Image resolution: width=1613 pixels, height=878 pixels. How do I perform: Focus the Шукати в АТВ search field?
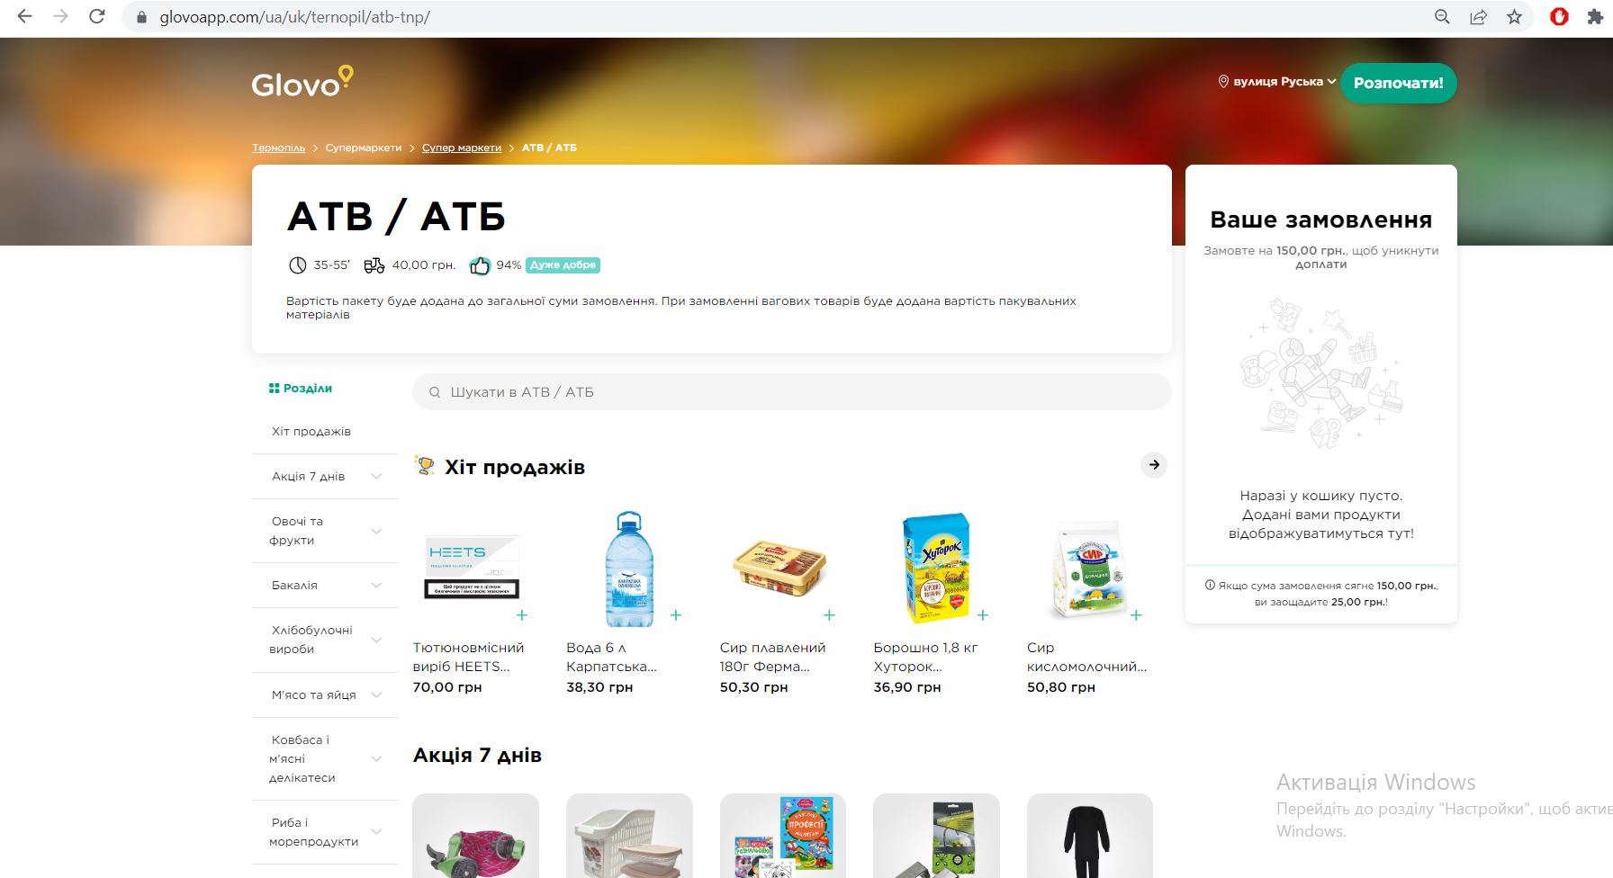pyautogui.click(x=792, y=392)
